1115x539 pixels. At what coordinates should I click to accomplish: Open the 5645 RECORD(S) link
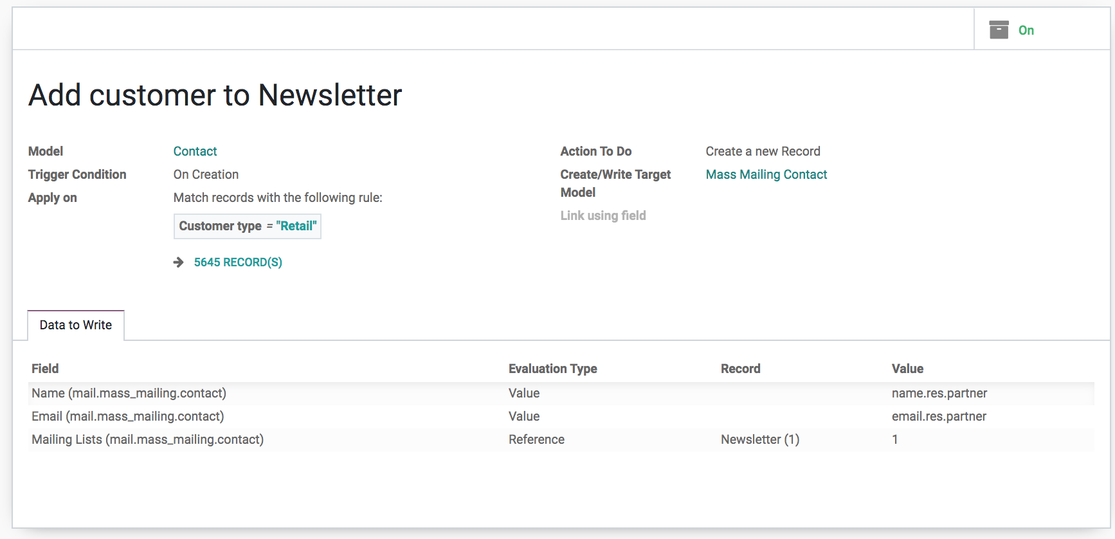coord(238,262)
